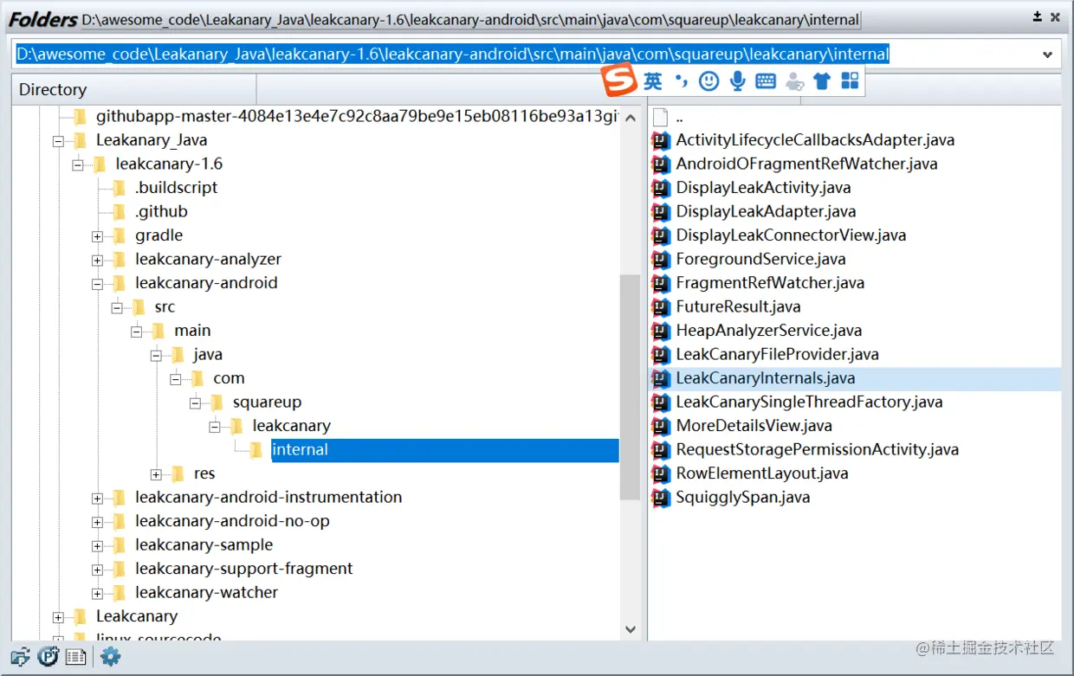Click SquigglySpan.java file icon

[662, 497]
